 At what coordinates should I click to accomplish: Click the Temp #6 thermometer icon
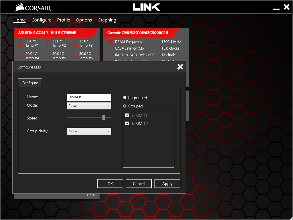click(74, 56)
